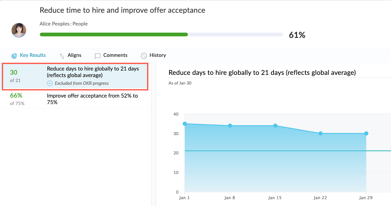This screenshot has height=206, width=391.
Task: Click the Excluded from OKR progress minus icon
Action: point(50,83)
